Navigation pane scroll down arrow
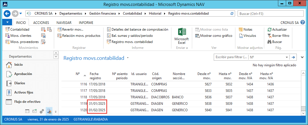This screenshot has height=125, width=308. tap(56, 57)
